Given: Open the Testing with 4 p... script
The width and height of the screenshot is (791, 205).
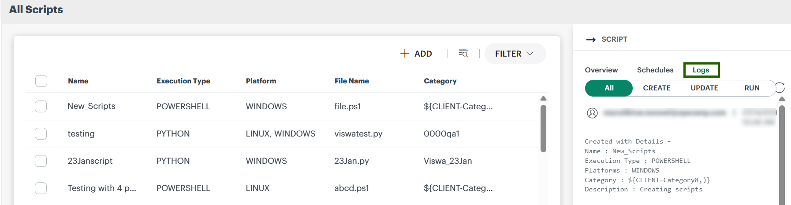Looking at the screenshot, I should [102, 188].
